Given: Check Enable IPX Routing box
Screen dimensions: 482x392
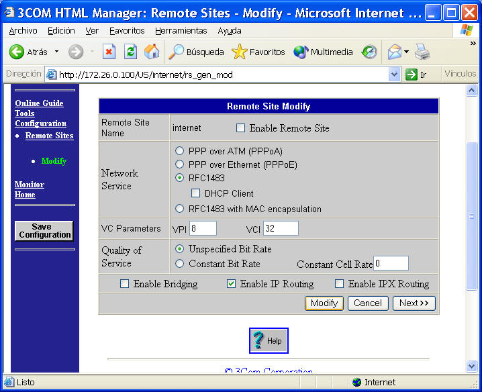Looking at the screenshot, I should pos(339,283).
